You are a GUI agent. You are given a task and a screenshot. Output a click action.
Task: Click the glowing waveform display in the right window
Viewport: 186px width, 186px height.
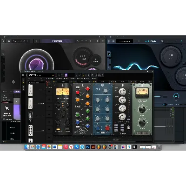pyautogui.click(x=136, y=66)
